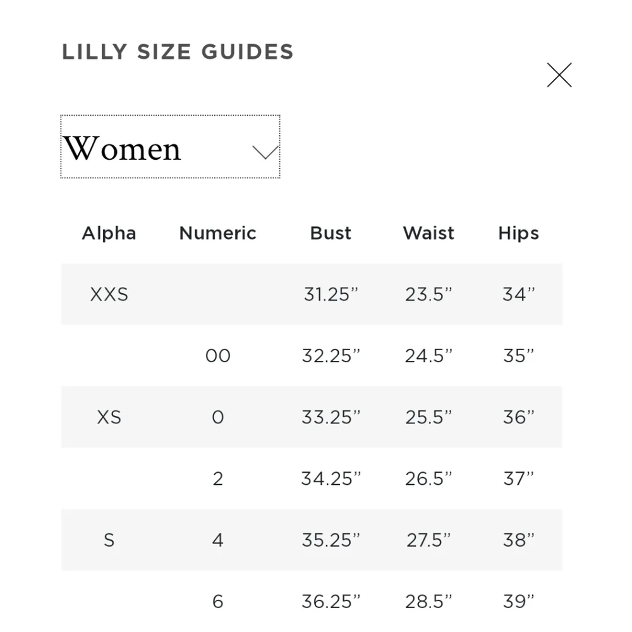The height and width of the screenshot is (632, 632).
Task: Click the numeric size 00 cell
Action: pyautogui.click(x=217, y=356)
